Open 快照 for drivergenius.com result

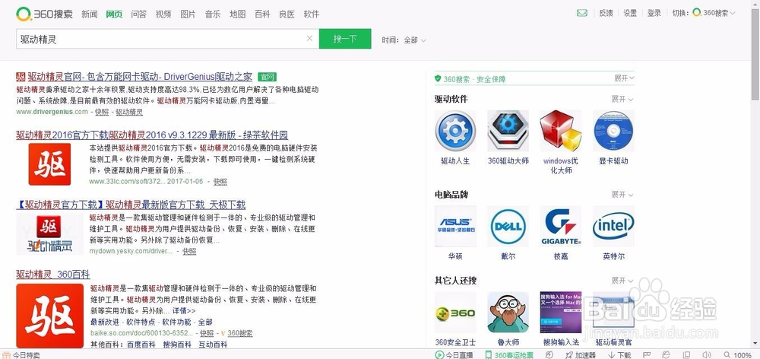tap(102, 112)
